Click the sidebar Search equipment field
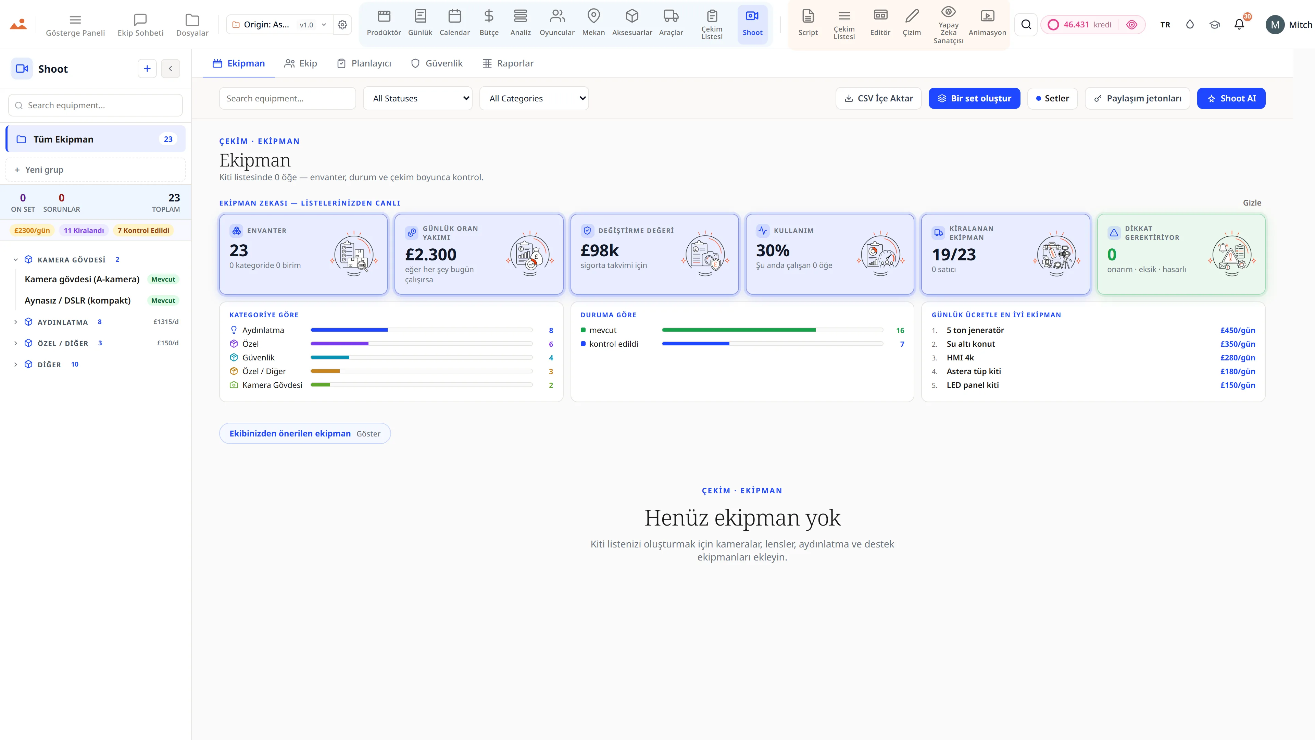 (x=96, y=105)
